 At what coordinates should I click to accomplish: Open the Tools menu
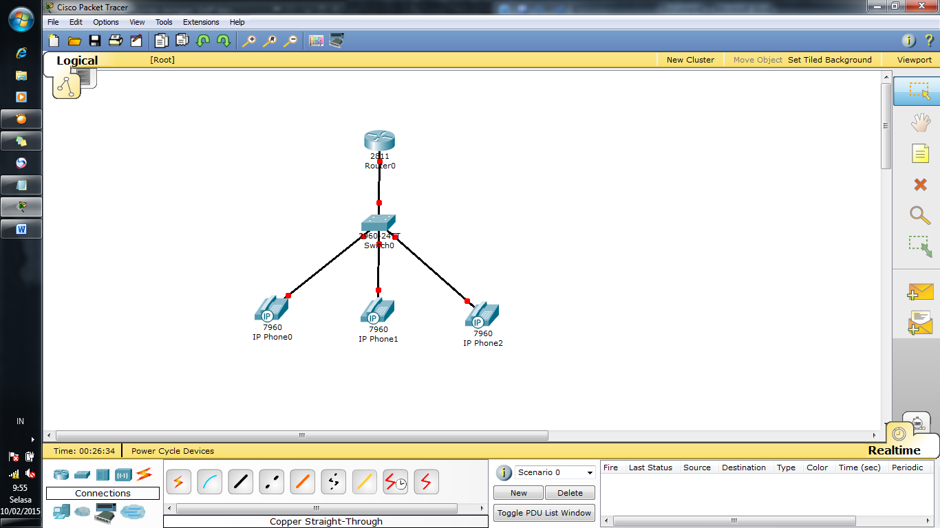pyautogui.click(x=164, y=22)
